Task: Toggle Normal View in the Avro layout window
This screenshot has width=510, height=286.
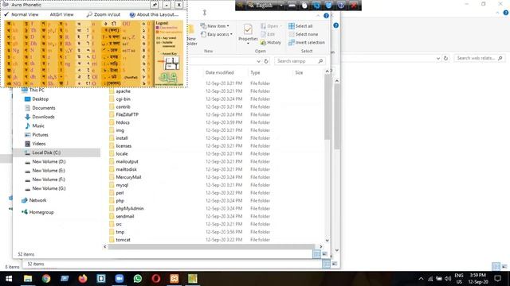Action: 22,14
